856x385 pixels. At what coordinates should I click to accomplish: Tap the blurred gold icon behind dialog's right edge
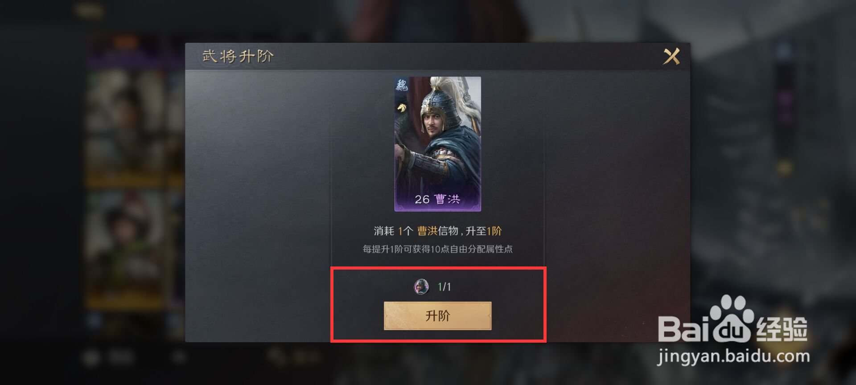tap(784, 168)
